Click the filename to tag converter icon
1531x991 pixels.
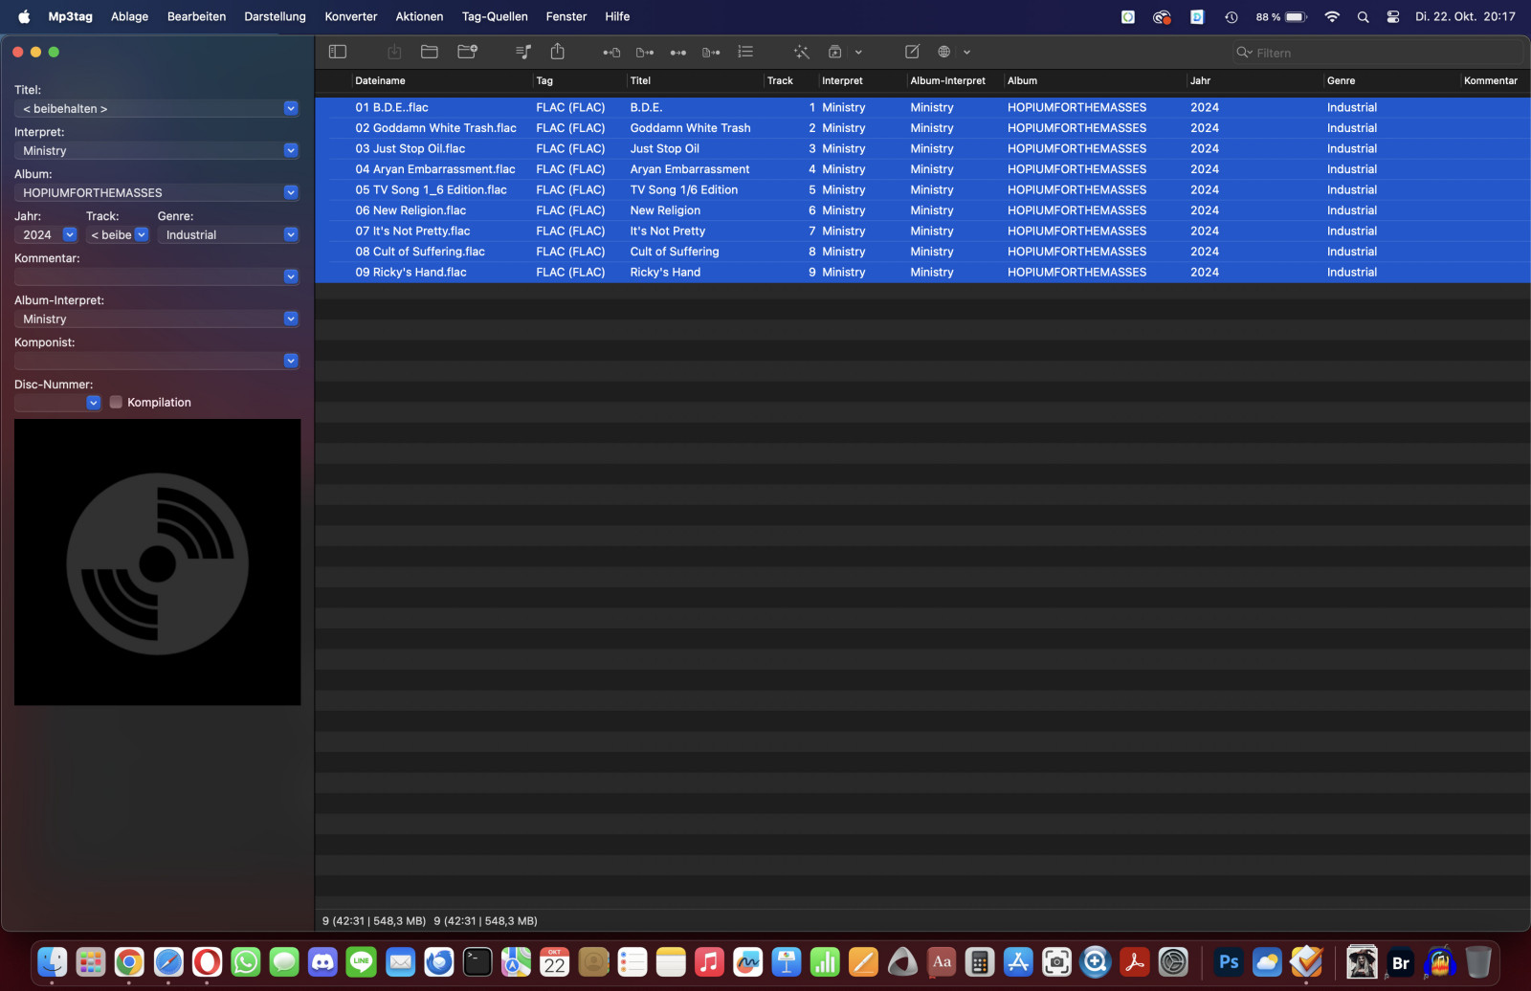pos(645,53)
